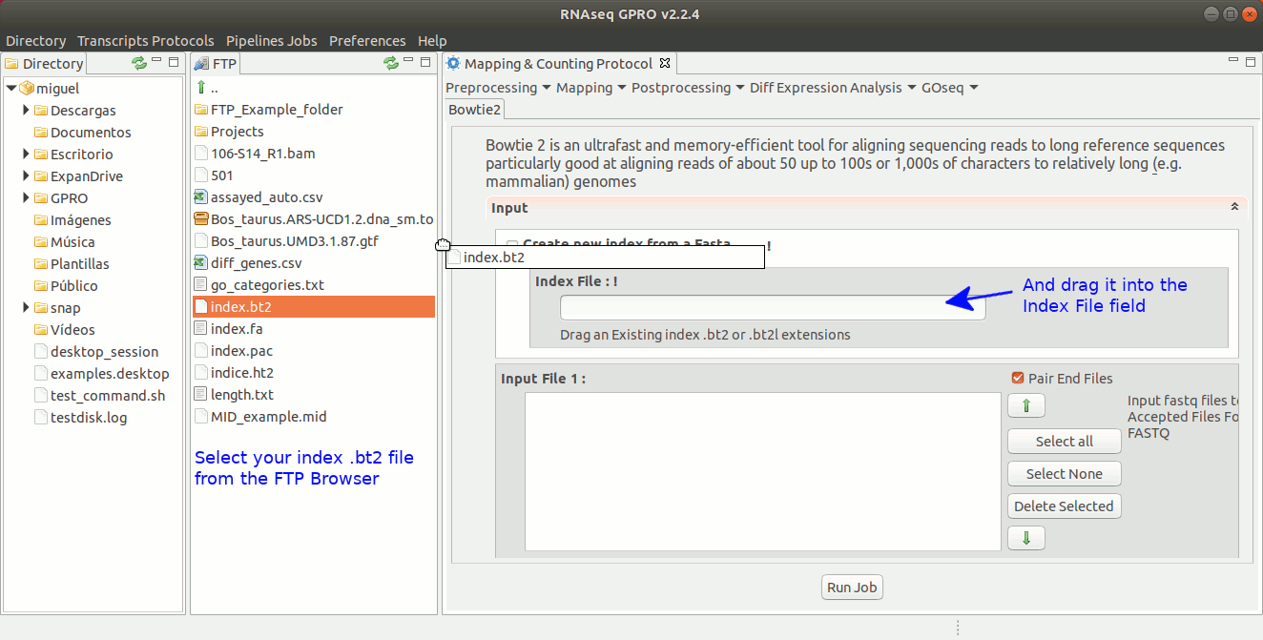1263x640 pixels.
Task: Switch to the Bowtie2 tab
Action: tap(475, 110)
